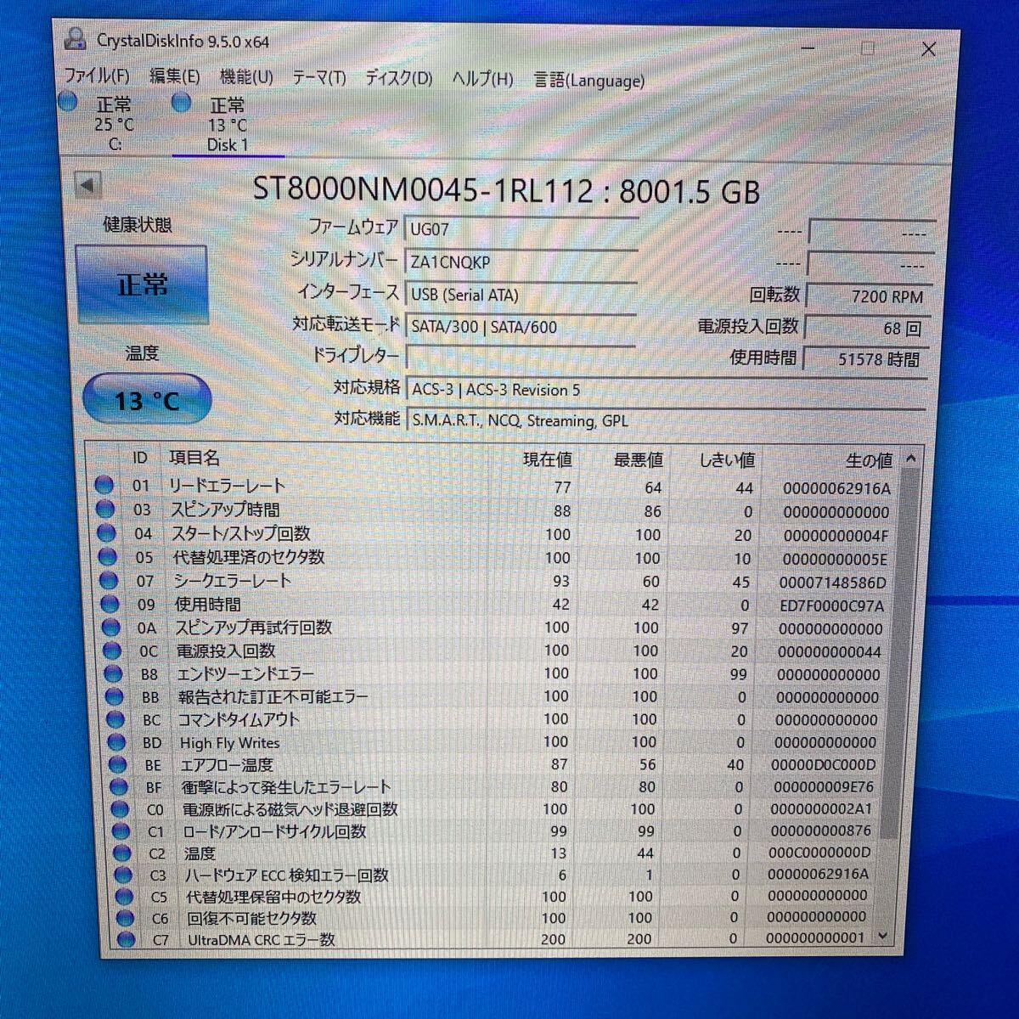Click the serial number field ZA1CNQKP

[521, 262]
